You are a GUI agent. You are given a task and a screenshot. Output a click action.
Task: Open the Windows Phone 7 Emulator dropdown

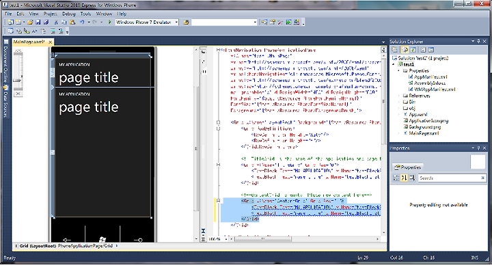[x=176, y=23]
